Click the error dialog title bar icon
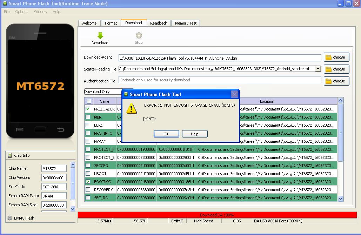 [x=126, y=94]
